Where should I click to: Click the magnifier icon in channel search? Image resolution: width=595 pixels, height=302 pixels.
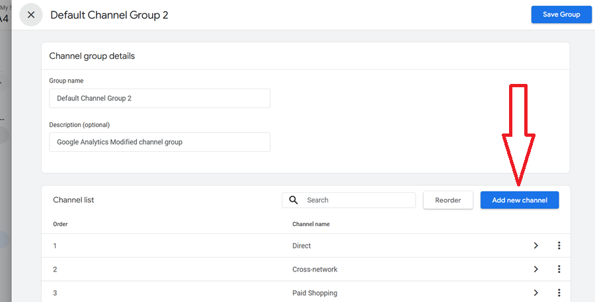click(x=294, y=200)
